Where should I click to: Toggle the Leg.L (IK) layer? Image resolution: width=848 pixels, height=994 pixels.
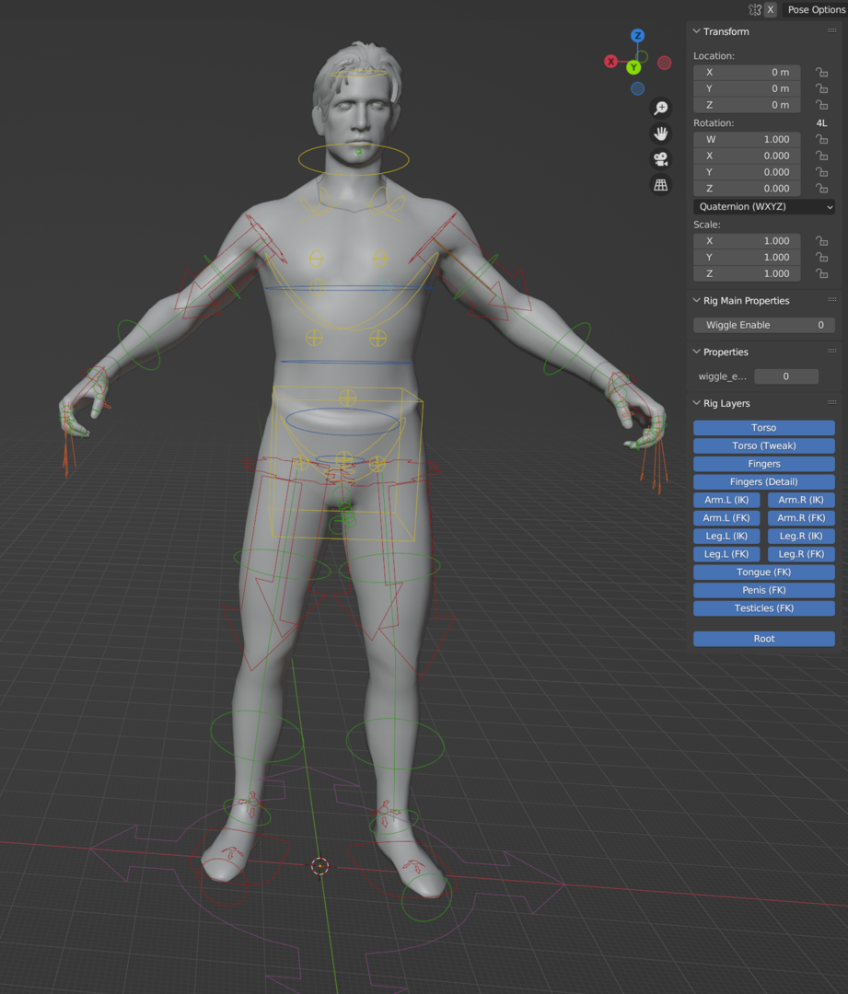726,537
